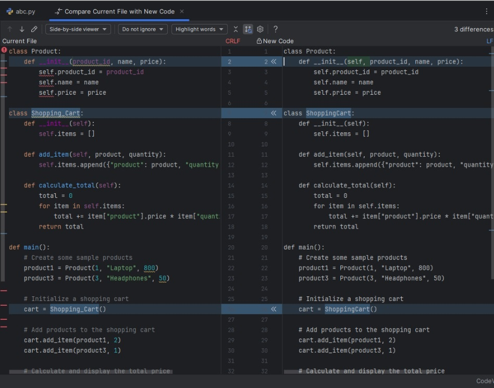This screenshot has width=494, height=388.
Task: Switch to the abc.py tab
Action: tap(21, 11)
